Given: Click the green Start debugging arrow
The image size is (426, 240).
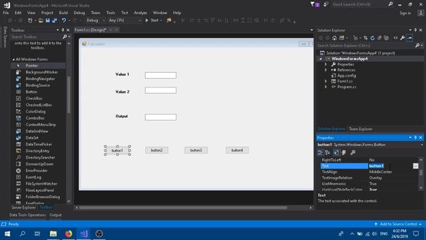Looking at the screenshot, I should 146,21.
